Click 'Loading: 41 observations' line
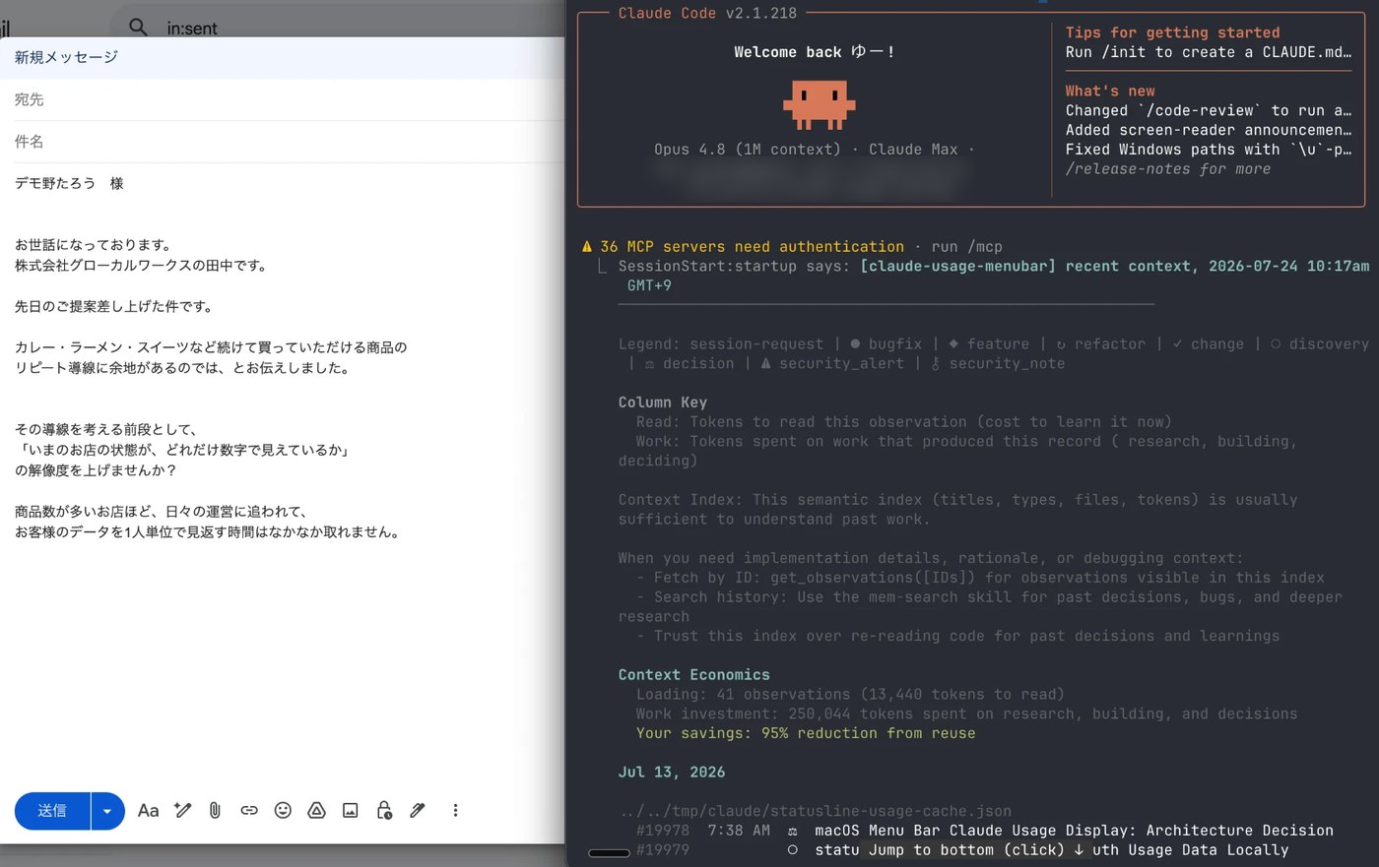1379x867 pixels. coord(849,695)
